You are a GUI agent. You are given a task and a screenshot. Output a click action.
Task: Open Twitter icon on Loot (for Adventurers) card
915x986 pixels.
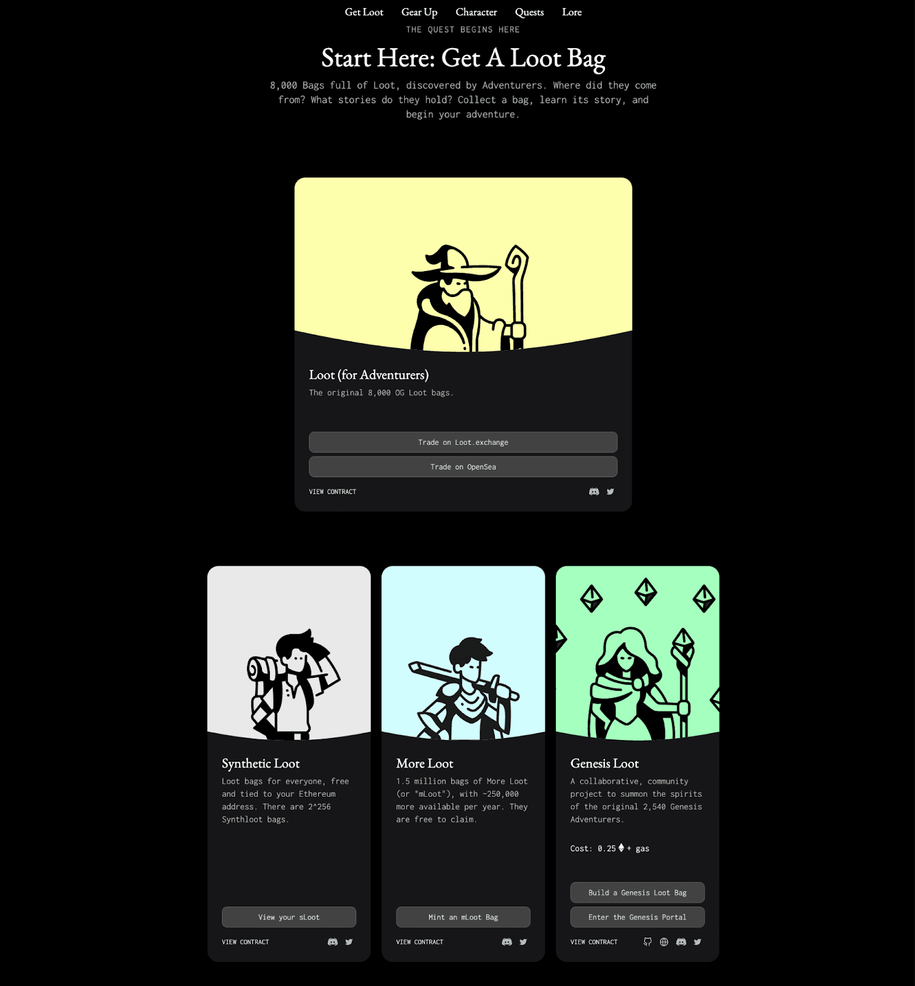click(x=611, y=492)
